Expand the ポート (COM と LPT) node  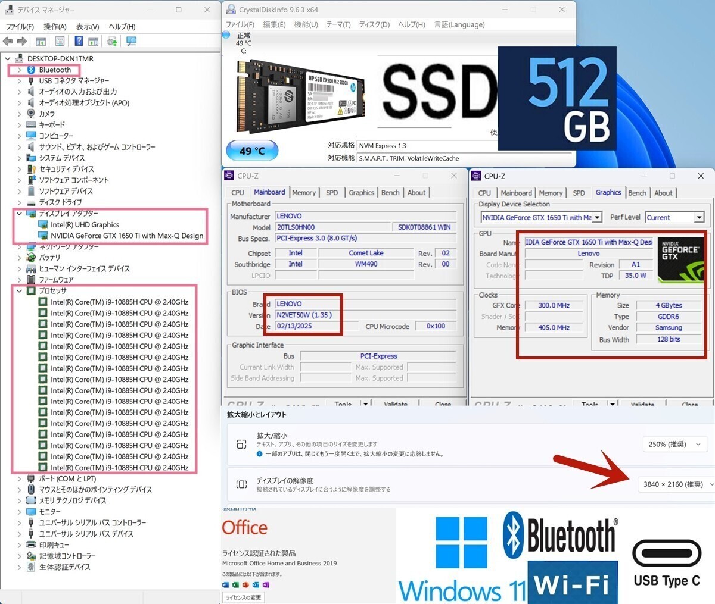(19, 478)
